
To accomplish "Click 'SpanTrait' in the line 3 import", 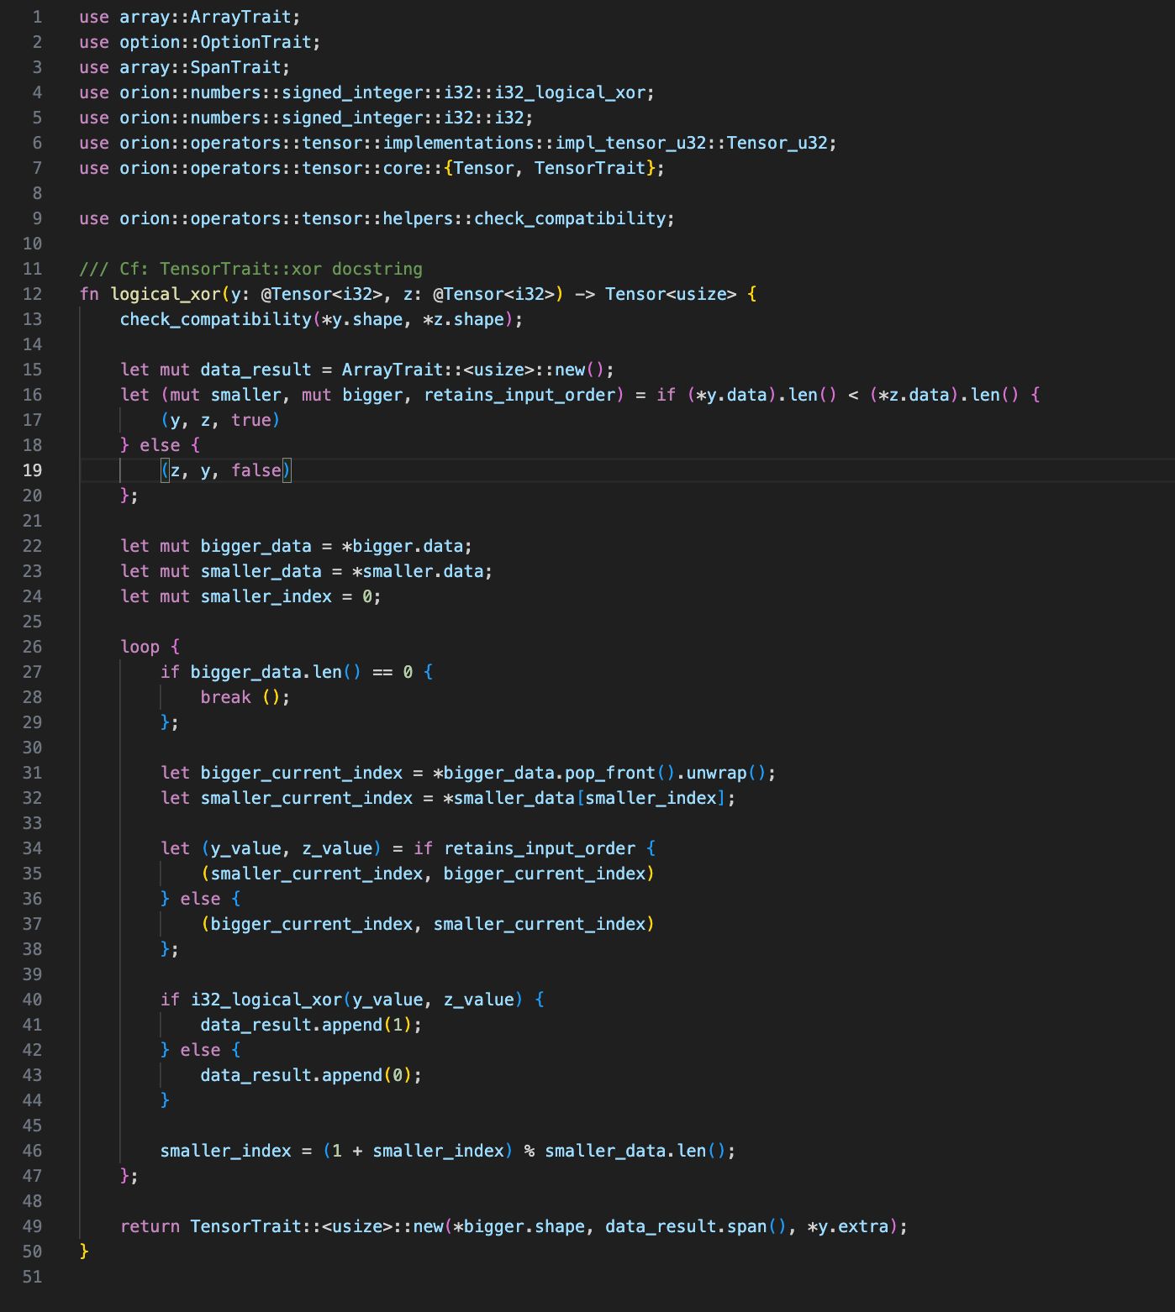I will [235, 67].
